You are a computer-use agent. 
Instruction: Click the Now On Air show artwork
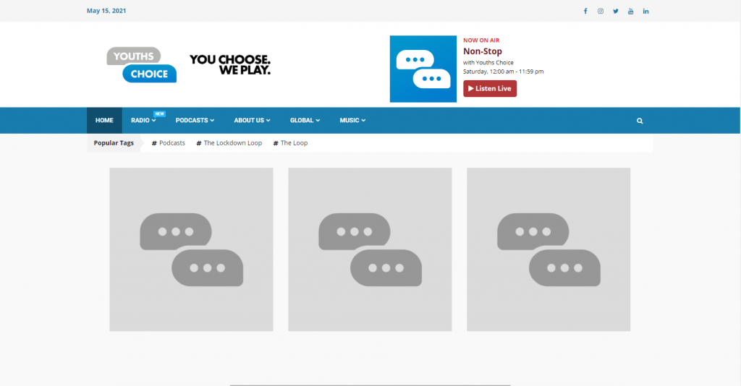[x=423, y=69]
